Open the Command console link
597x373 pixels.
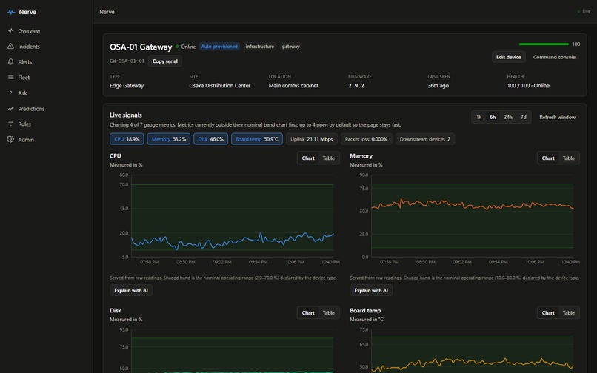point(554,57)
